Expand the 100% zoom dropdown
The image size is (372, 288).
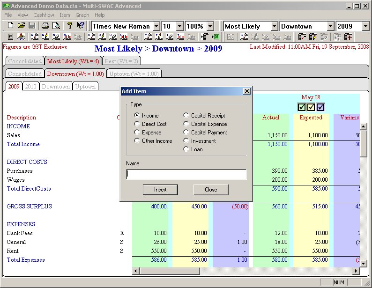(210, 26)
